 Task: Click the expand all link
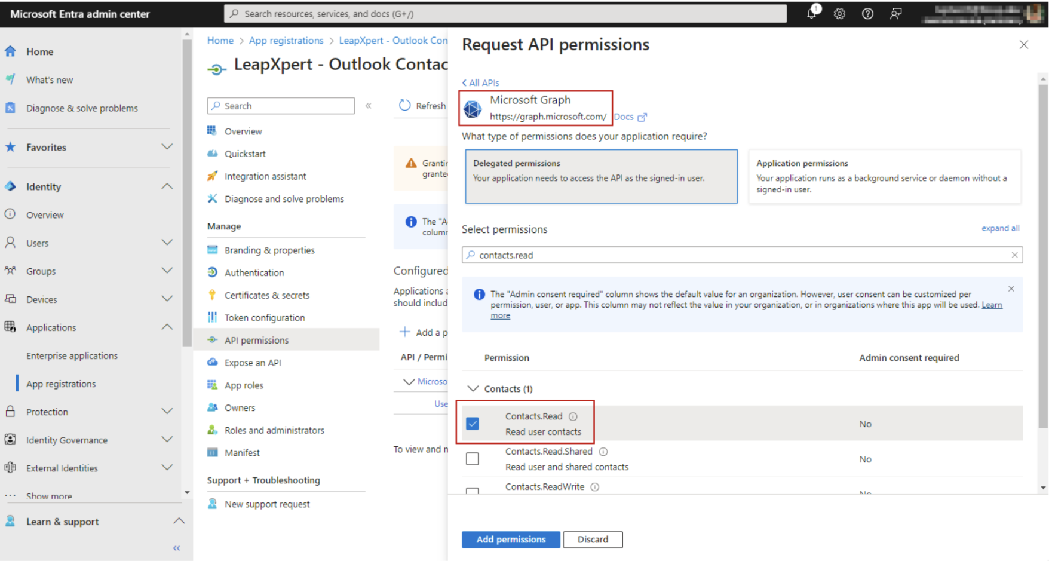(x=1001, y=228)
